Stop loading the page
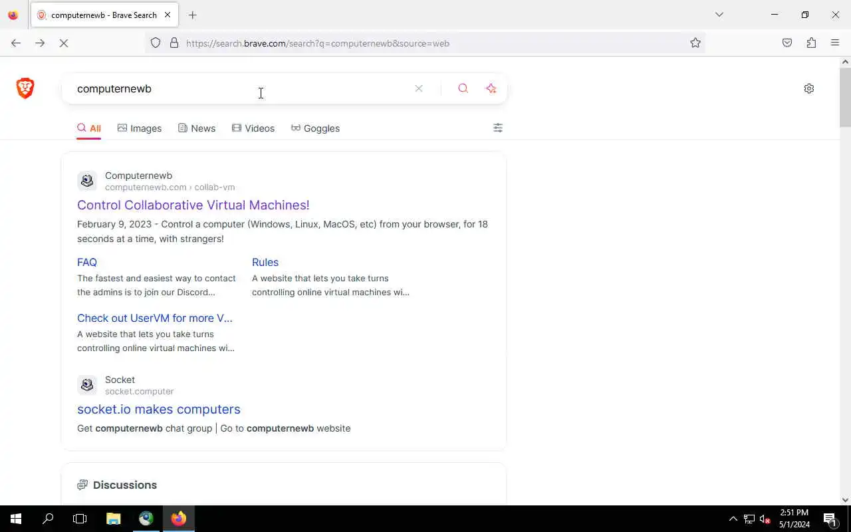Image resolution: width=851 pixels, height=532 pixels. coord(64,43)
